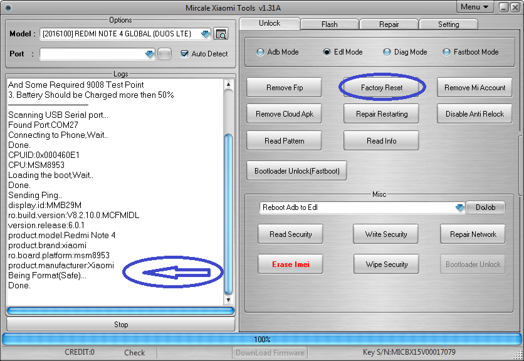
Task: Click the Bootloader Unlock(Fastboot) button
Action: click(x=296, y=171)
